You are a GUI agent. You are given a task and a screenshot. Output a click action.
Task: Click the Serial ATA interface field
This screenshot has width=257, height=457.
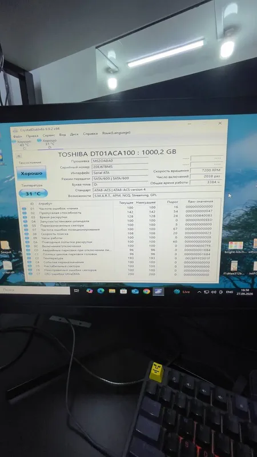coord(120,173)
